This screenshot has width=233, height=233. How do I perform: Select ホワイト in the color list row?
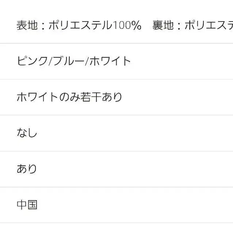click(110, 61)
